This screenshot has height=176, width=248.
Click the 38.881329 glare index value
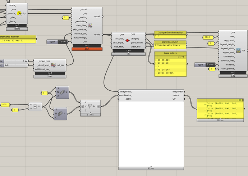164,60
